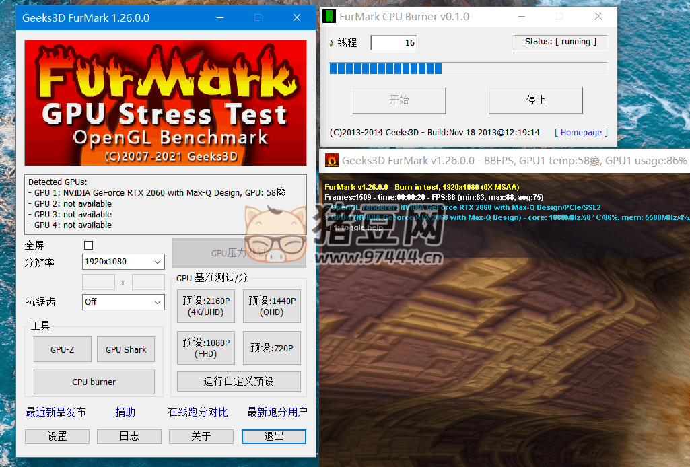Click the FurMark GPU Stress Test banner

click(166, 103)
